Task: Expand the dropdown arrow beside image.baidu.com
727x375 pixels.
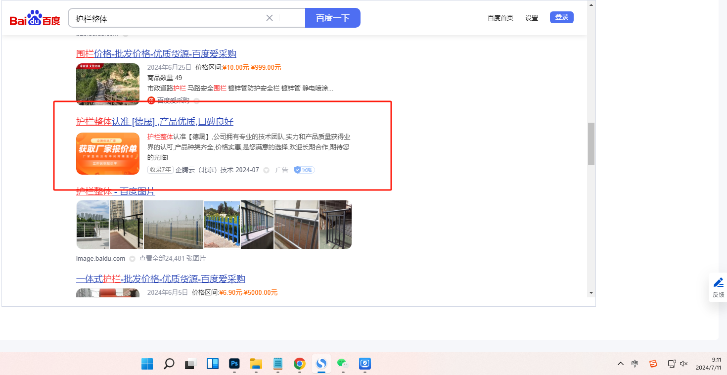Action: tap(132, 259)
